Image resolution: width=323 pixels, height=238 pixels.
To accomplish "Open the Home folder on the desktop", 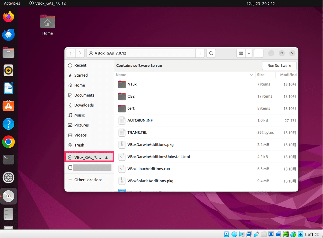I will click(47, 25).
